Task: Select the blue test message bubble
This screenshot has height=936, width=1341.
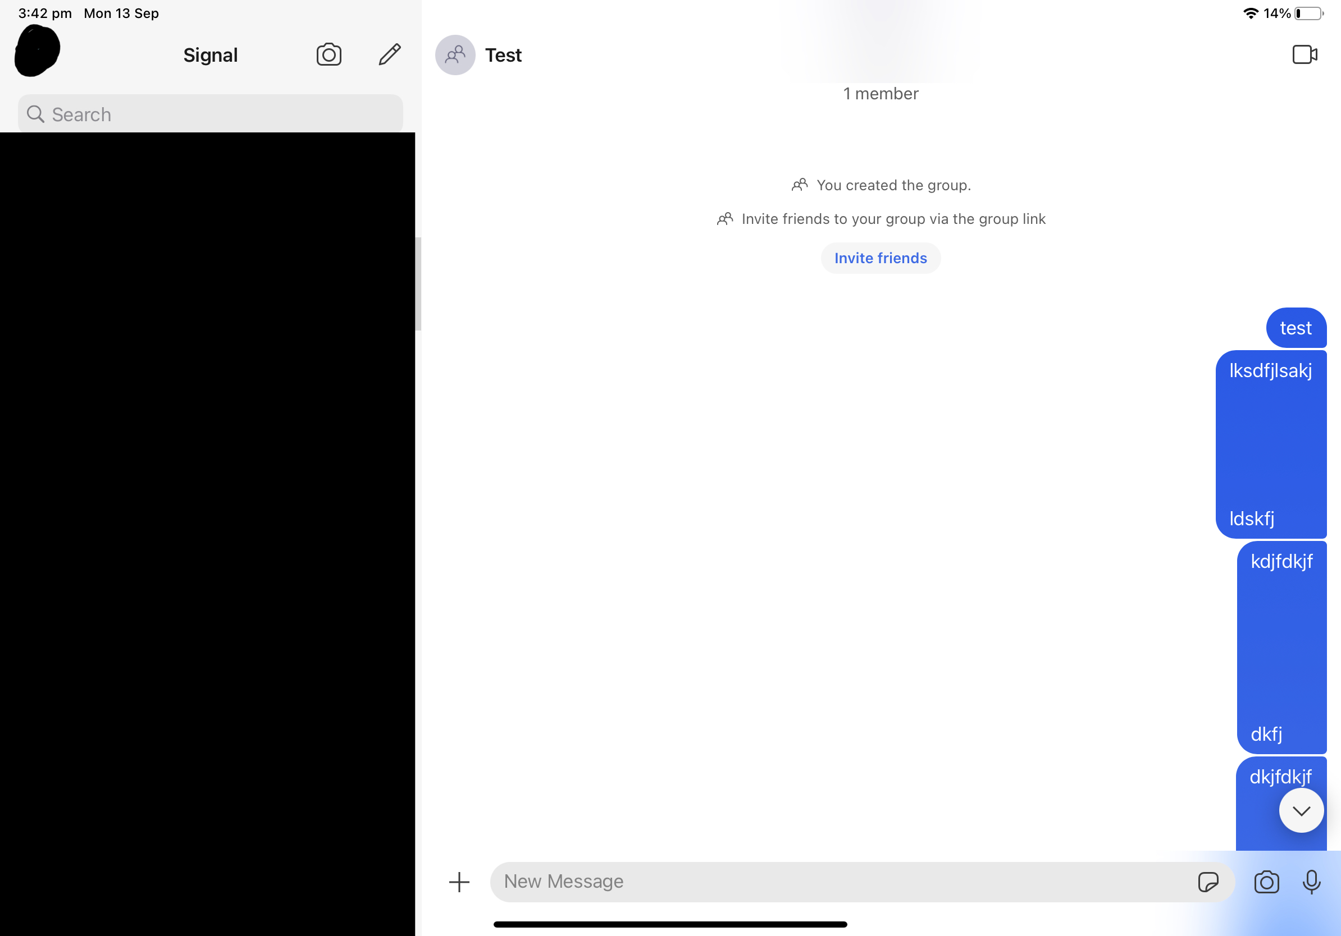Action: (1296, 327)
